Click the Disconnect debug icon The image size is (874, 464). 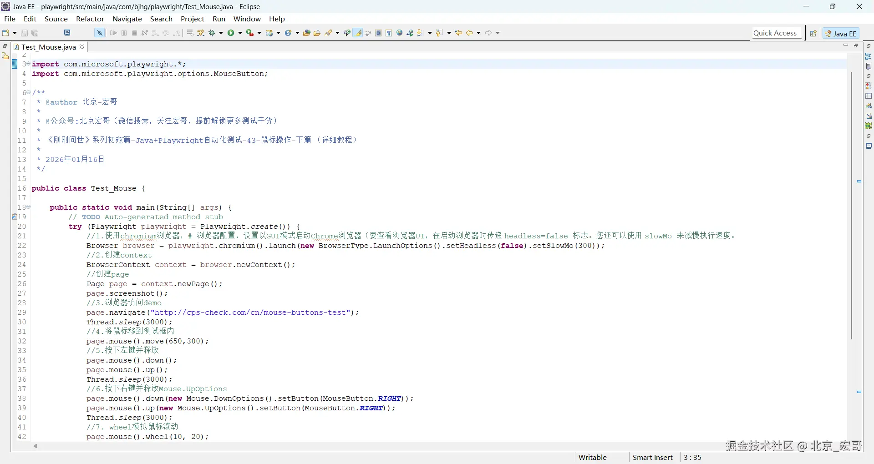pyautogui.click(x=145, y=33)
